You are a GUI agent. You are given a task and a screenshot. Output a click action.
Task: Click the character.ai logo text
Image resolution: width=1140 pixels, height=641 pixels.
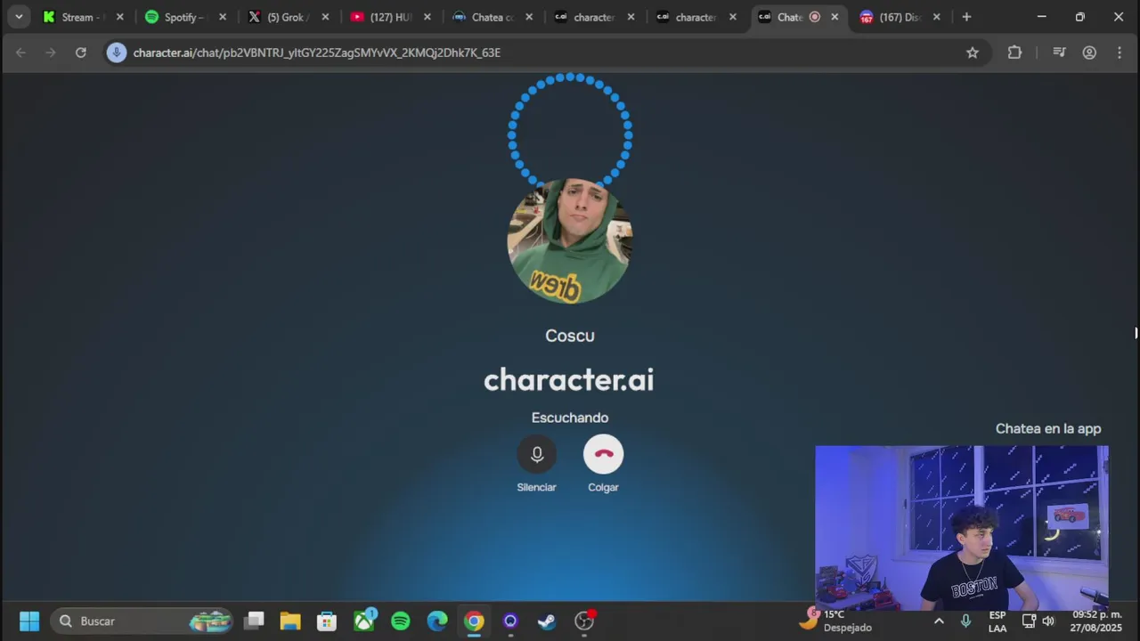pos(569,380)
